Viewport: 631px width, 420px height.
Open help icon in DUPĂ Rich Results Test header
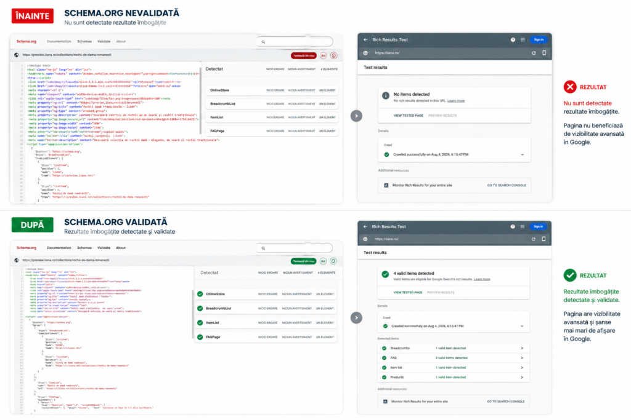pos(513,226)
